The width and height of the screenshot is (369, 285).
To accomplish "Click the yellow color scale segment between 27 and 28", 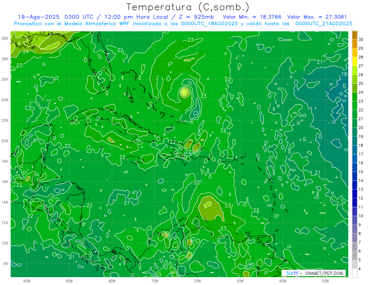I will 355,61.
